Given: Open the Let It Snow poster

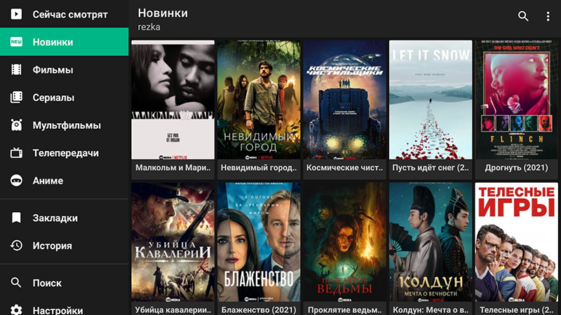Looking at the screenshot, I should coord(431,99).
